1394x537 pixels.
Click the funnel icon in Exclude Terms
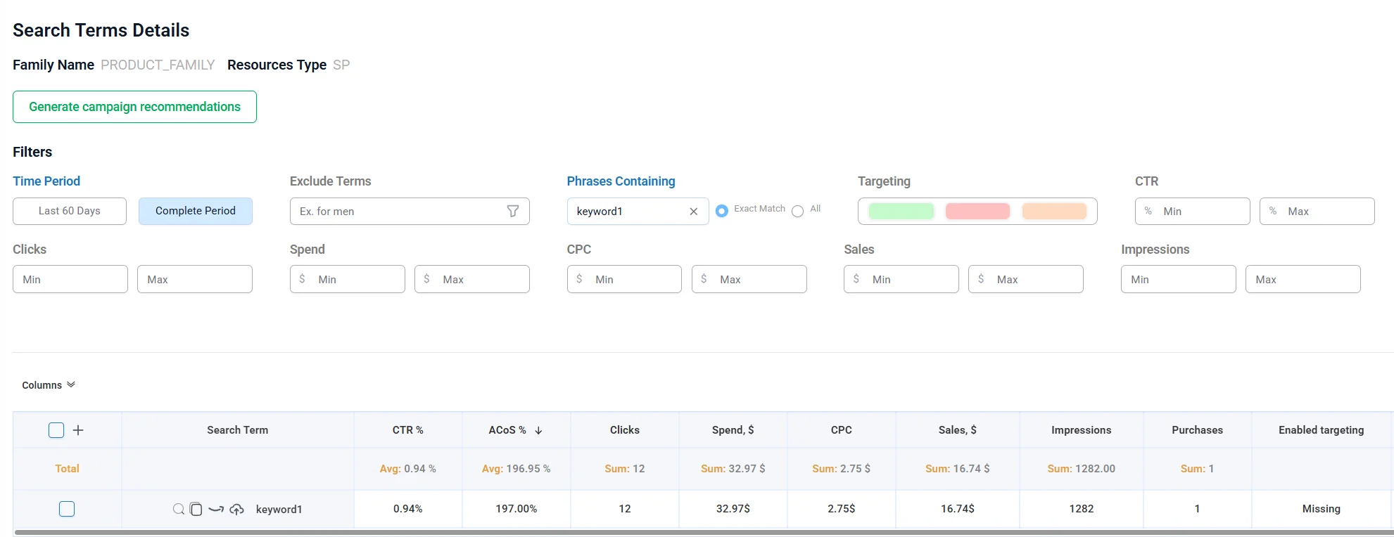tap(513, 211)
